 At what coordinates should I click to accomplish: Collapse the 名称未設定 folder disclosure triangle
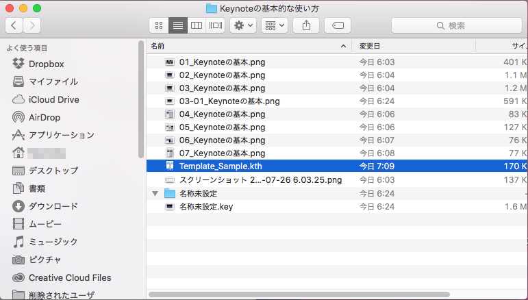[x=155, y=194]
